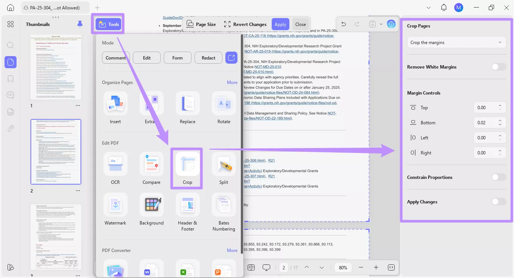Expand the Crop the margins dropdown
The image size is (514, 278).
[x=457, y=42]
